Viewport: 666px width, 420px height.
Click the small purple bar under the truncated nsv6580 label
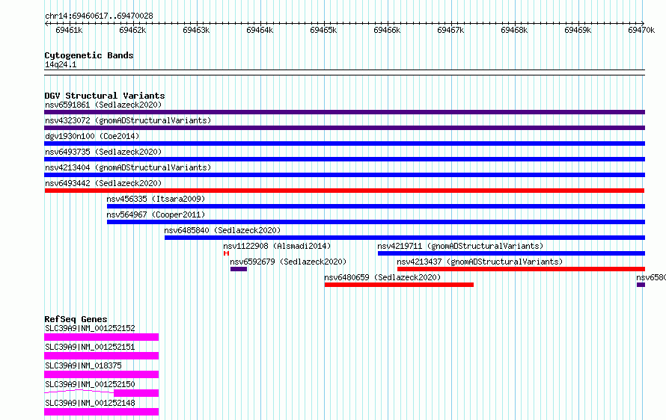(641, 285)
